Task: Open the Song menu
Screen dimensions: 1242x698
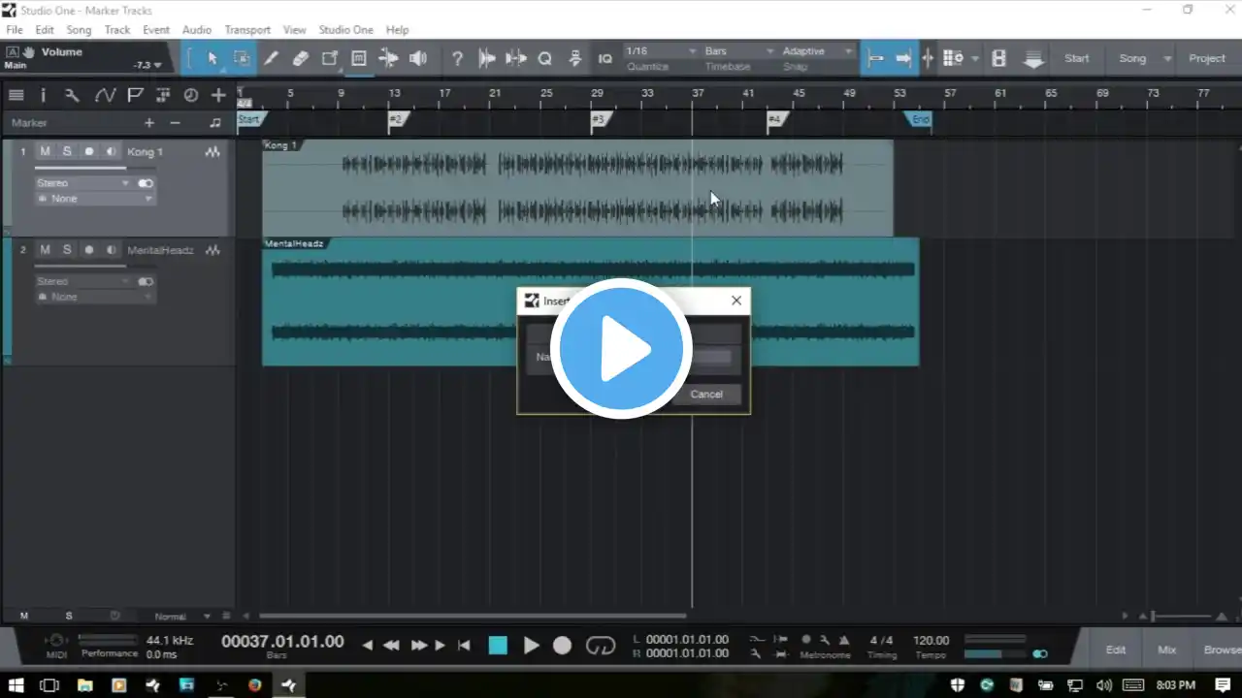Action: tap(79, 30)
